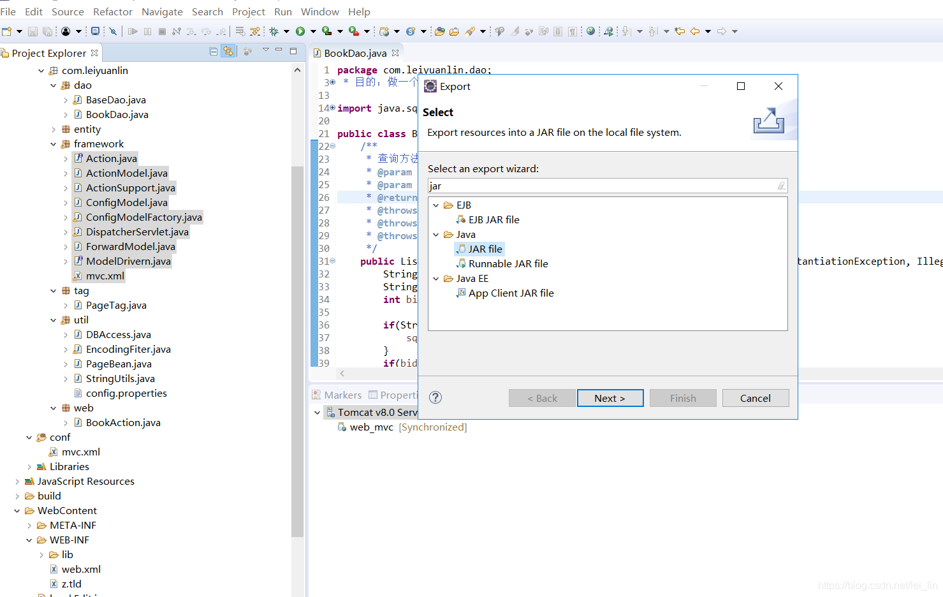The height and width of the screenshot is (597, 943).
Task: Open the Source menu
Action: click(x=68, y=11)
